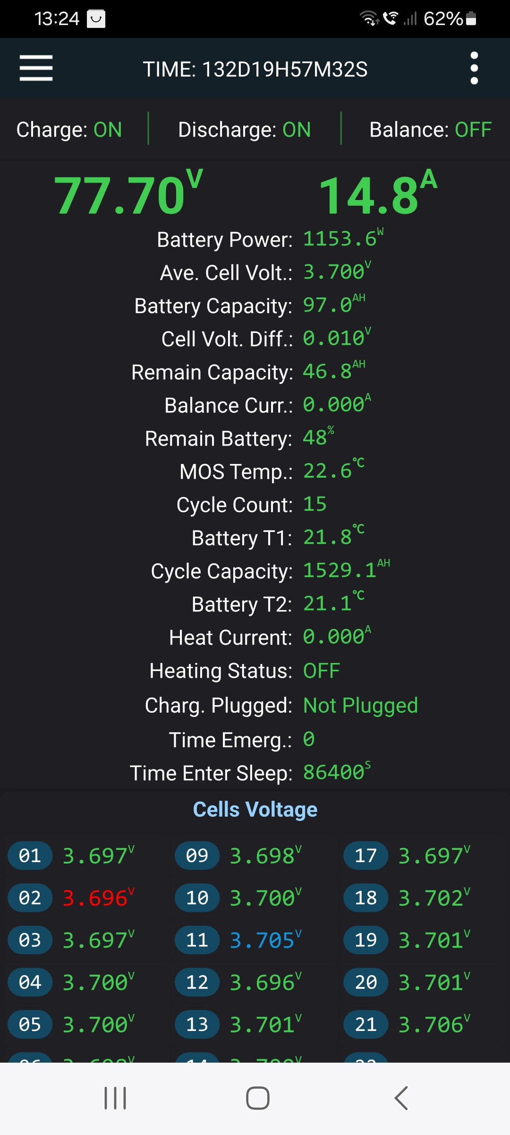Select cell 02 lowest voltage reading
This screenshot has width=510, height=1135.
pos(96,898)
